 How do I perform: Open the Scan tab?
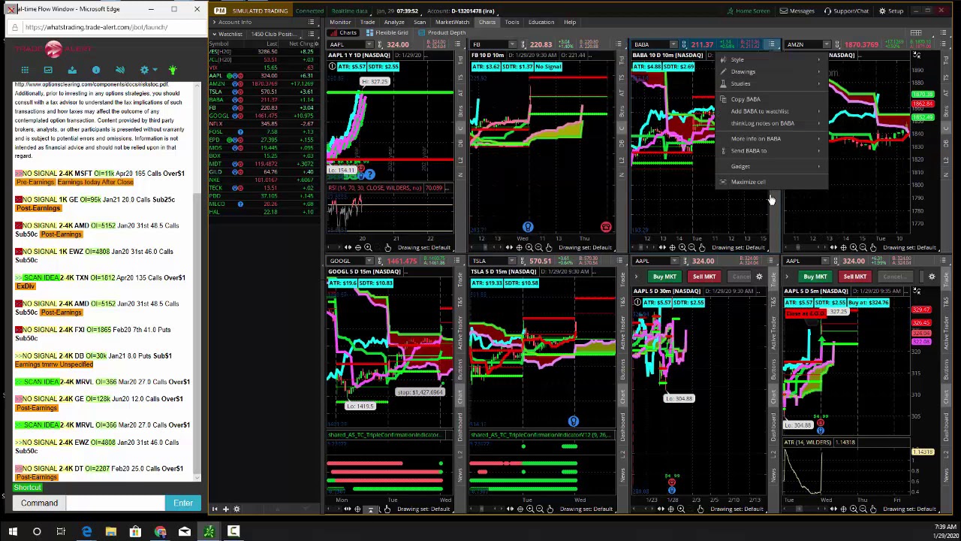[x=420, y=22]
